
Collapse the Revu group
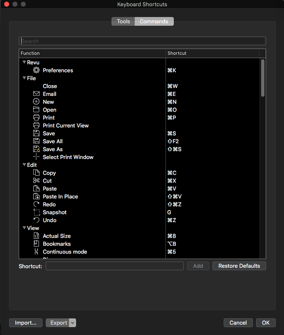pyautogui.click(x=25, y=62)
